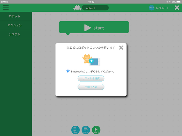Open the log view button
The width and height of the screenshot is (182, 136).
pyautogui.click(x=75, y=130)
